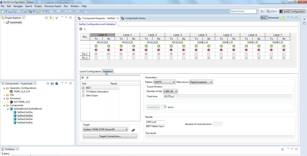The height and width of the screenshot is (156, 307).
Task: Open the Data source Digital loopback dropdown
Action: (x=201, y=82)
